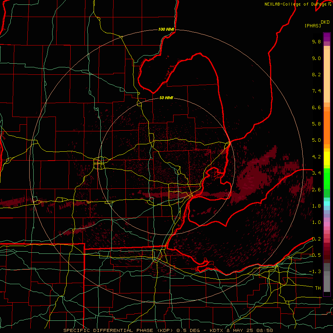Select the -1.3 value on the color scale
This screenshot has height=333, width=333.
click(315, 272)
